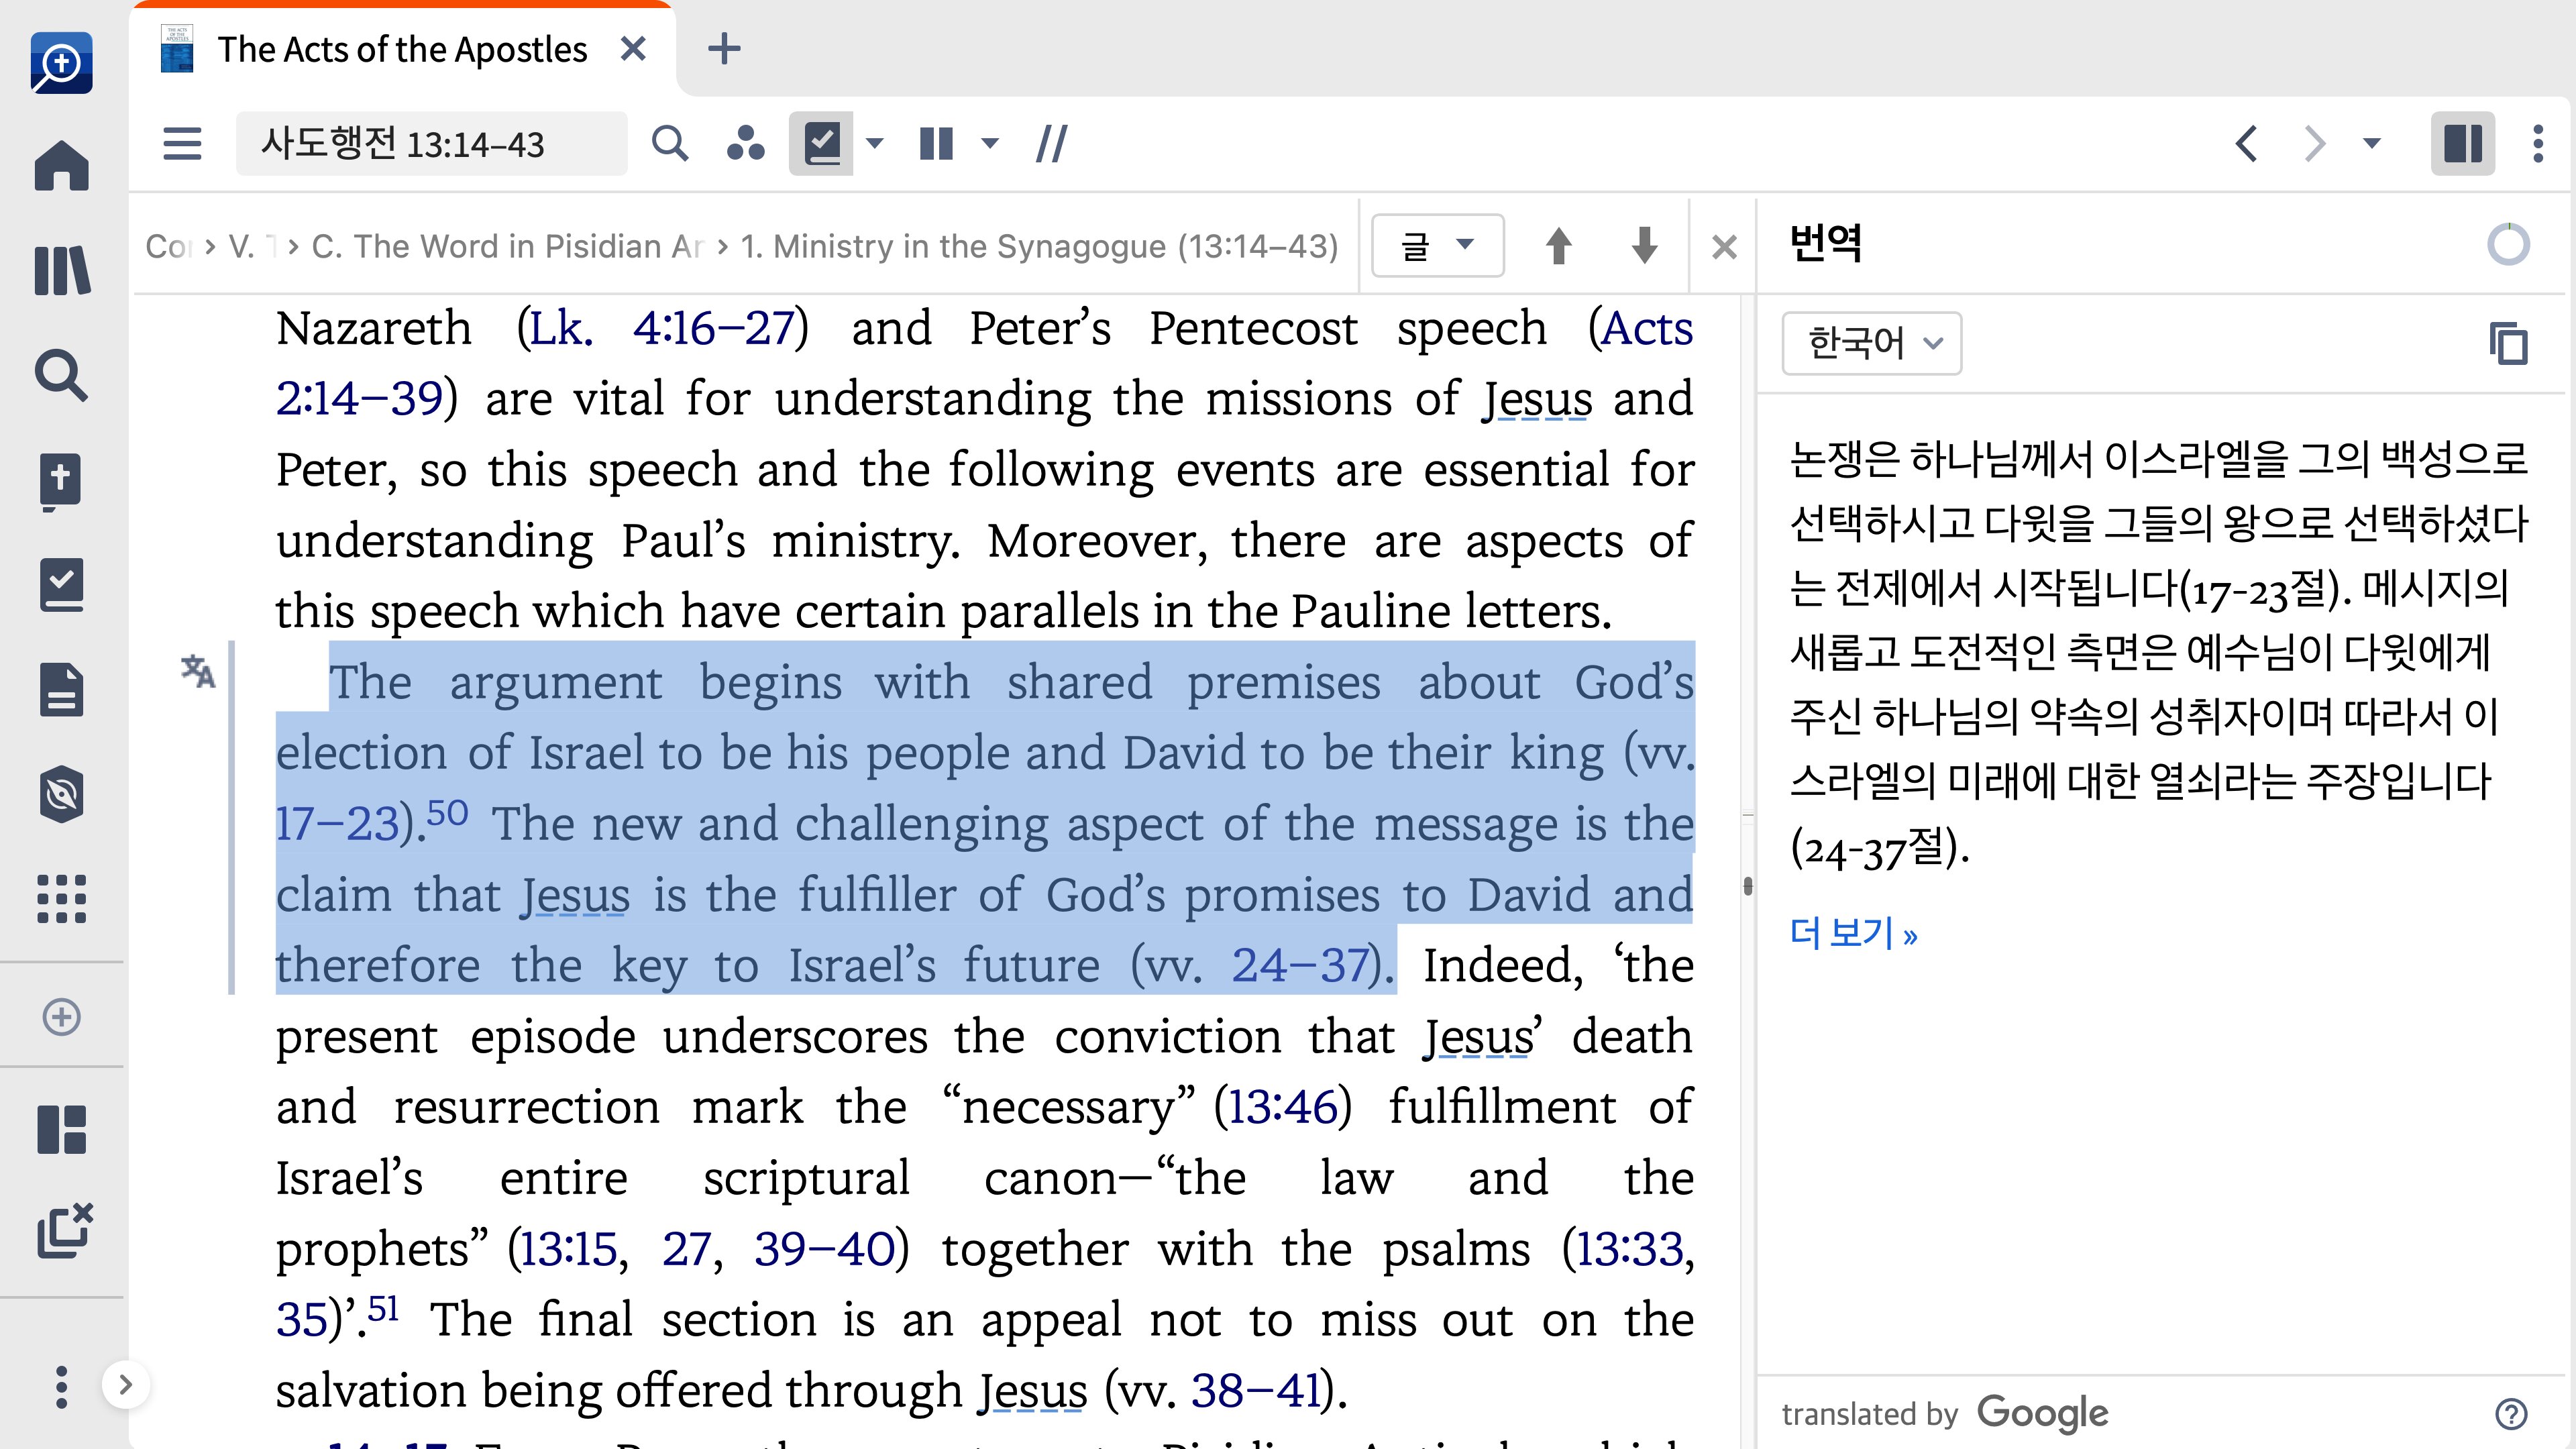Click the inline search magnifier in toolbar
Image resolution: width=2576 pixels, height=1449 pixels.
point(669,144)
